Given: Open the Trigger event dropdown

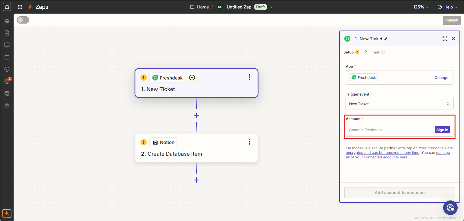Looking at the screenshot, I should point(400,104).
